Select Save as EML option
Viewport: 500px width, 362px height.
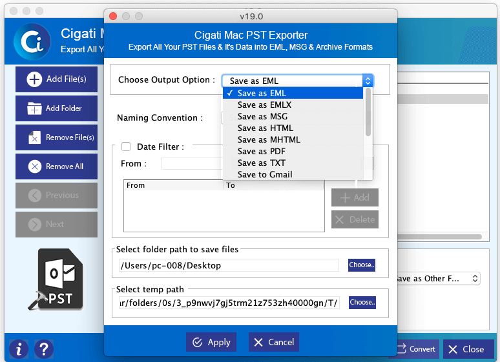293,93
